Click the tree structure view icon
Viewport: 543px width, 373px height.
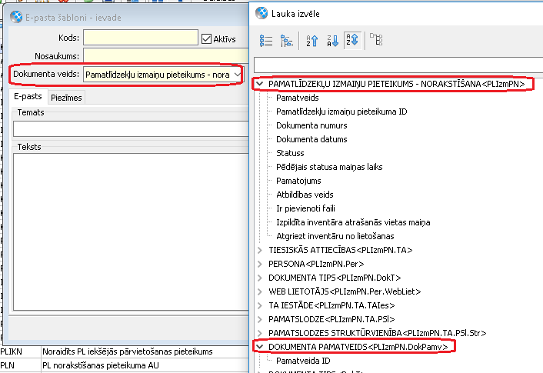coord(376,40)
